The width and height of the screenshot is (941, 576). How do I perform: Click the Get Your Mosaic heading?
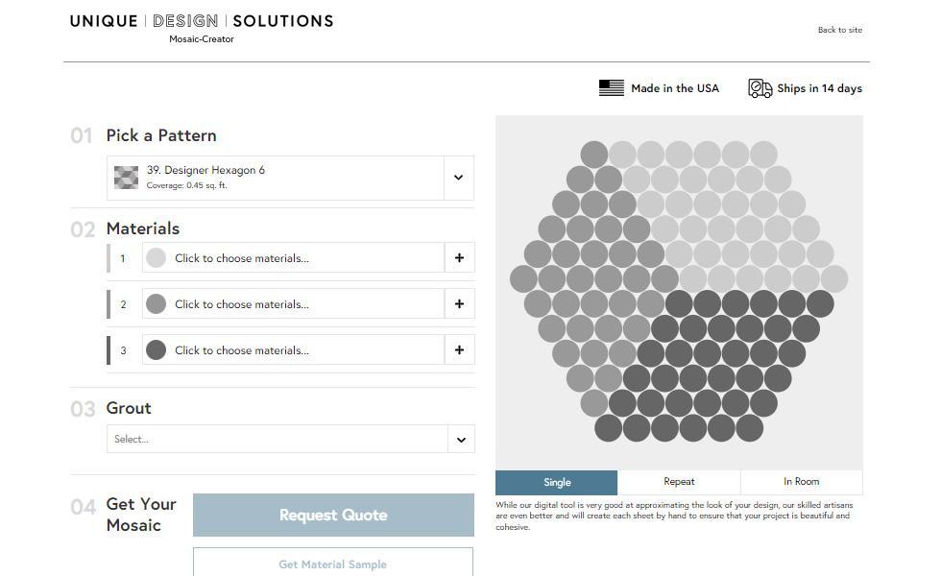tap(141, 515)
